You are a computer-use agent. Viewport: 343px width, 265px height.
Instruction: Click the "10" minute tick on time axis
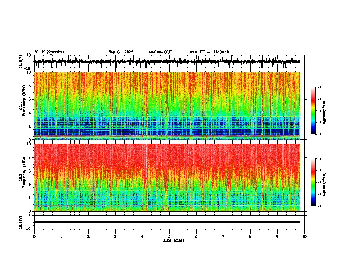(304, 236)
